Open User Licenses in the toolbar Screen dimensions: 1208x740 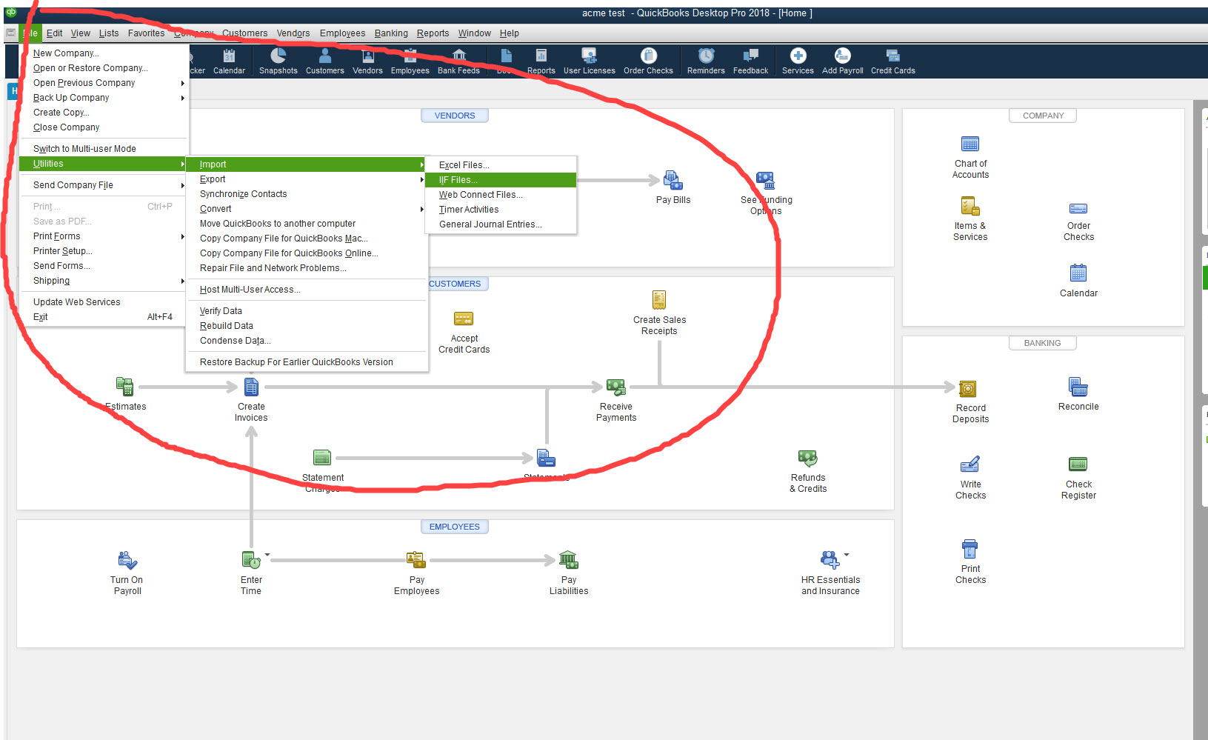(589, 61)
